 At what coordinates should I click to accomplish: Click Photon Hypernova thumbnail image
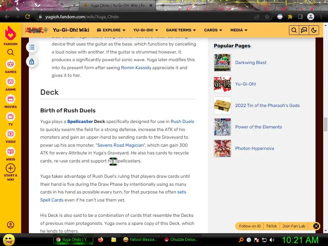click(222, 148)
